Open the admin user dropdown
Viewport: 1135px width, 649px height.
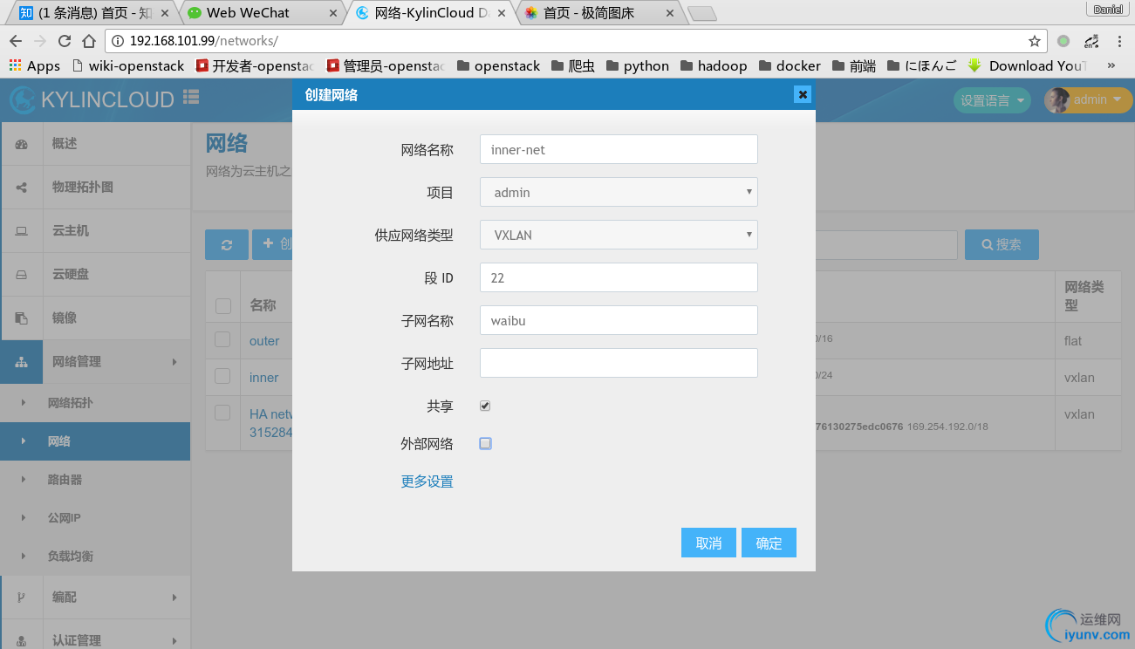pos(1089,99)
